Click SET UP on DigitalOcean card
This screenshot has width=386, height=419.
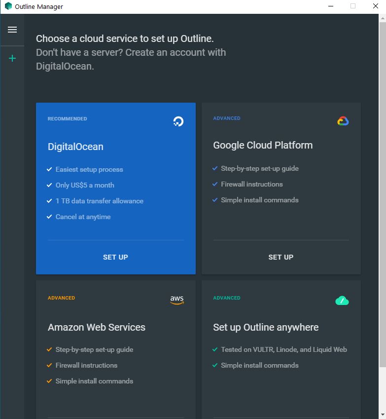115,257
